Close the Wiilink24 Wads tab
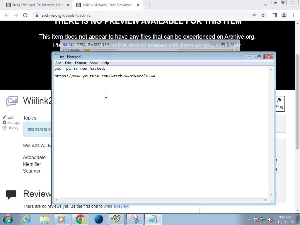 tap(138, 5)
